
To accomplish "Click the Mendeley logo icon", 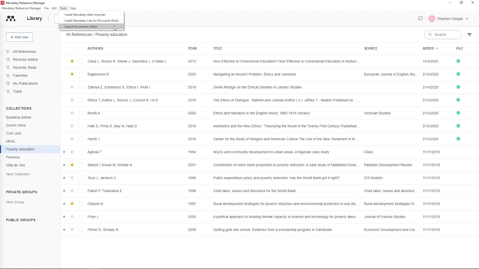I will click(x=11, y=18).
